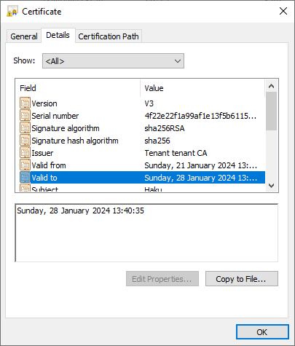Click the sha256 hash algorithm value
295x346 pixels.
point(157,141)
